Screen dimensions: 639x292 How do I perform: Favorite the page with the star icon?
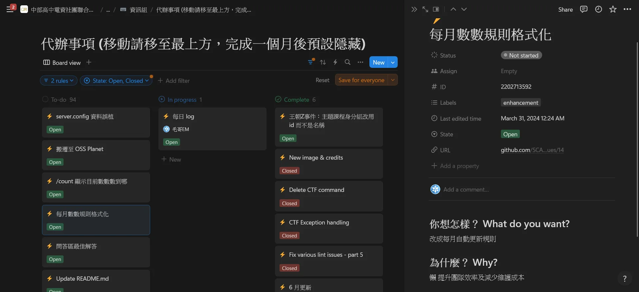click(x=613, y=9)
